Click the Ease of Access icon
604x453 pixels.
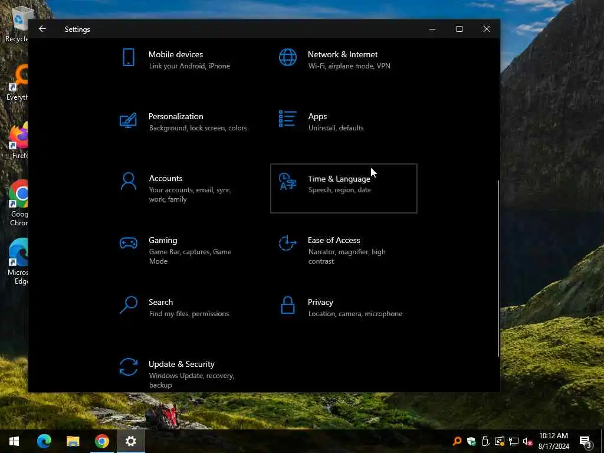coord(287,243)
